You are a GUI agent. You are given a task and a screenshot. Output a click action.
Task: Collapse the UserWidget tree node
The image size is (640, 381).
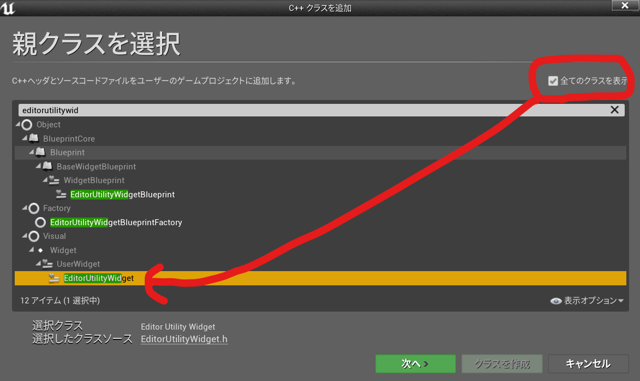coord(38,263)
